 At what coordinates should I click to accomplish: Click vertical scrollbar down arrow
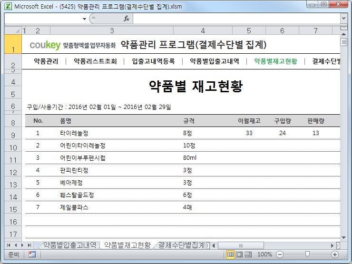(343, 237)
